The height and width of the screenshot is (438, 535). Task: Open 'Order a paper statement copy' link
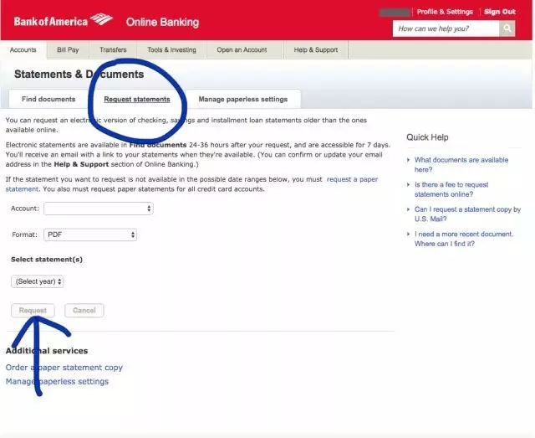(64, 368)
